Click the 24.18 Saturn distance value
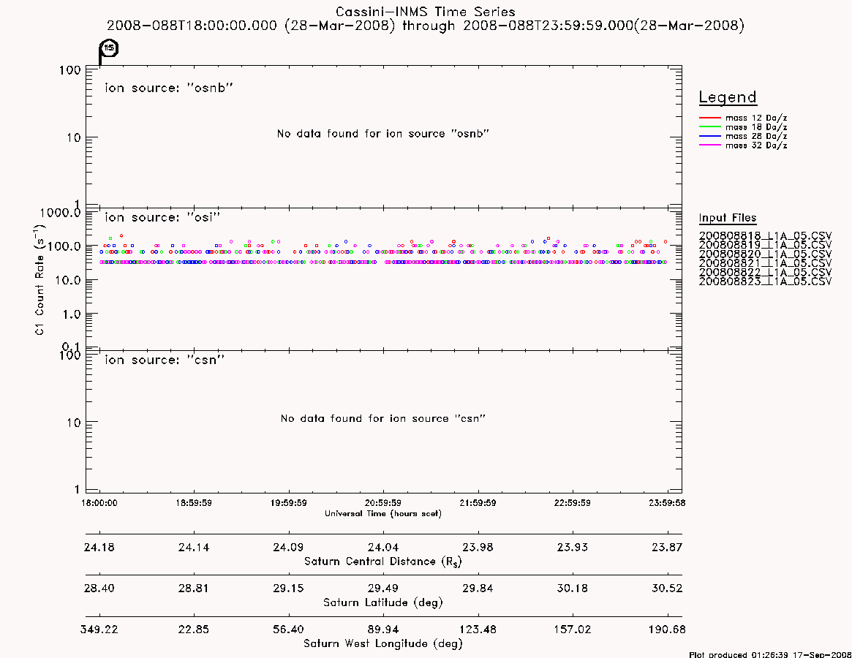This screenshot has height=658, width=852. click(x=99, y=547)
